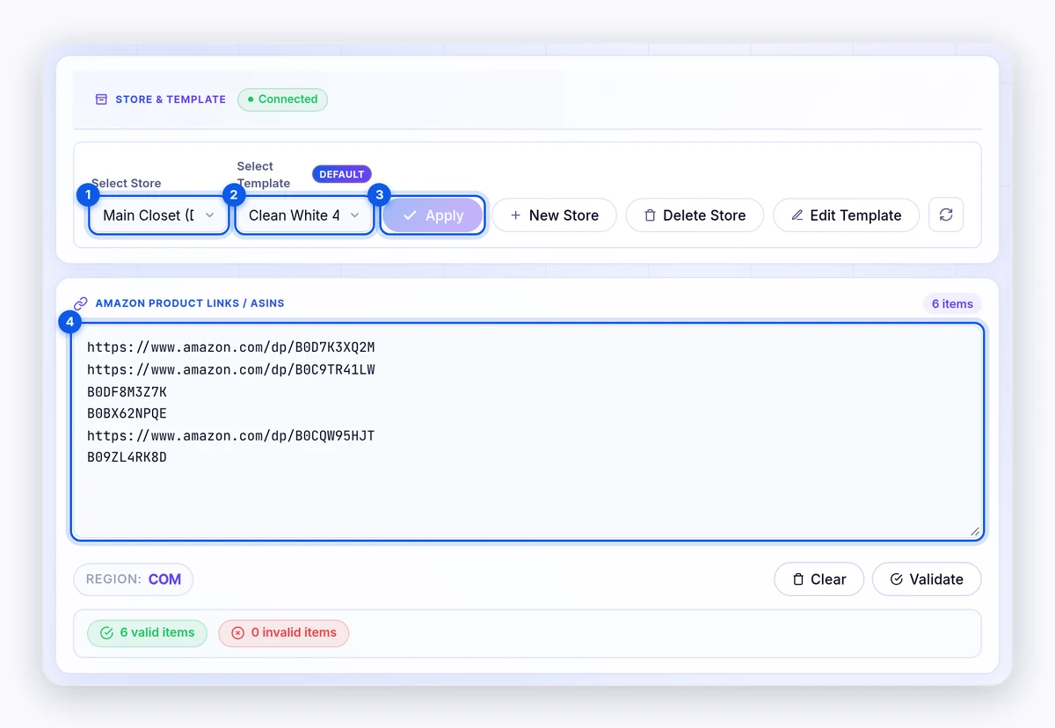Click the ASIN line B09ZL4RK8D
Viewport: 1055px width, 728px height.
coord(127,457)
